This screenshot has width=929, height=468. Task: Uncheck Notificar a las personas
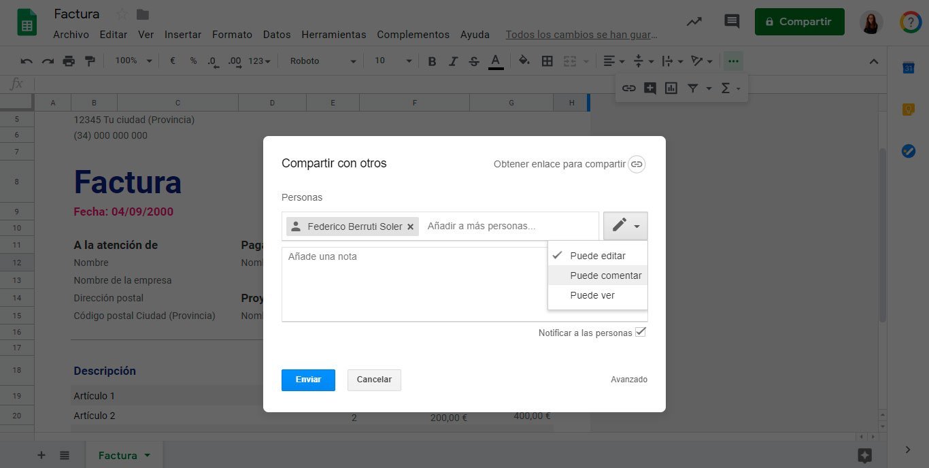[x=640, y=332]
